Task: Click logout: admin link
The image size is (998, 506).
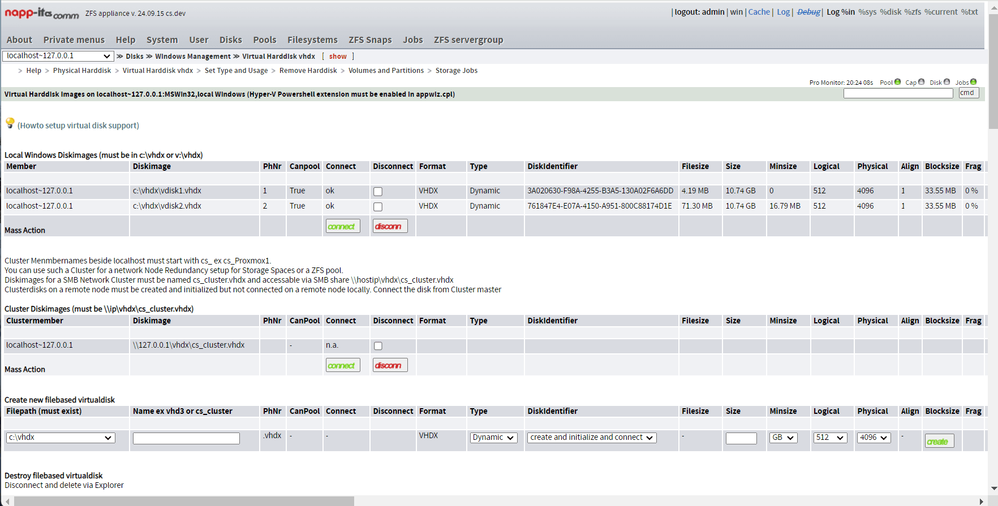Action: (x=699, y=12)
